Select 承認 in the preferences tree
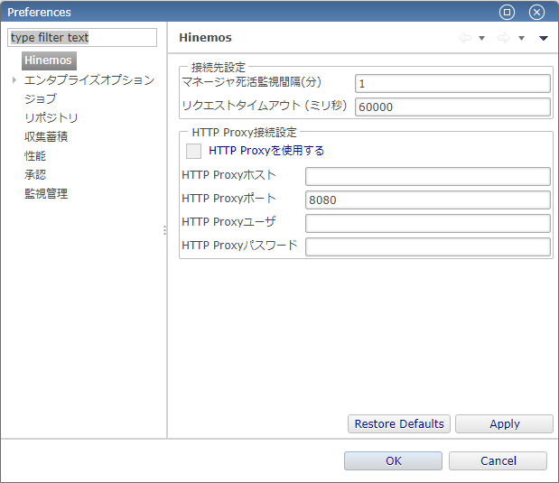The image size is (559, 483). pos(35,174)
